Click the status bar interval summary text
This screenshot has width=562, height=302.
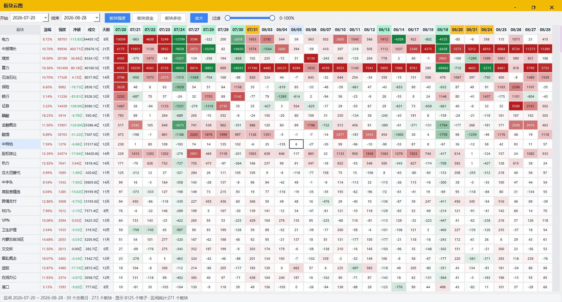pyautogui.click(x=96, y=298)
